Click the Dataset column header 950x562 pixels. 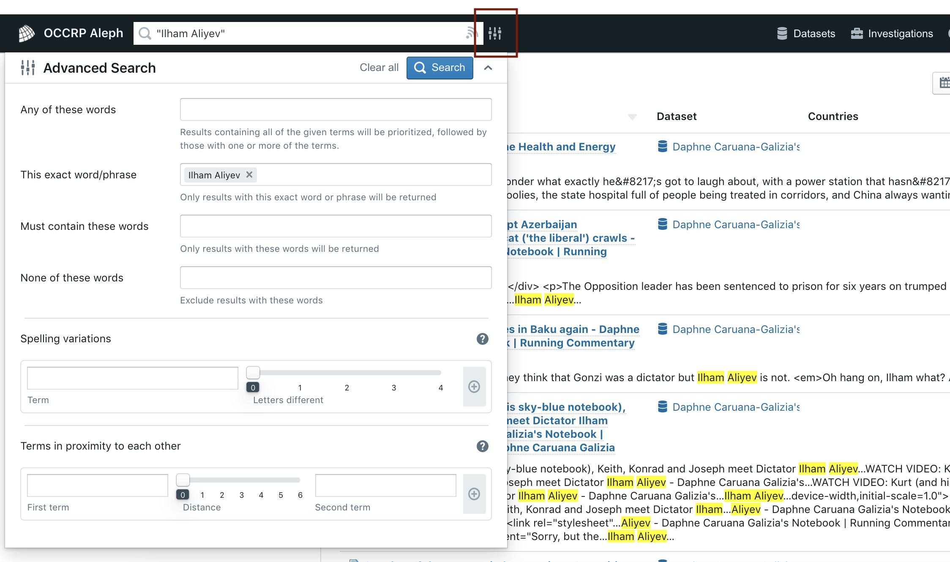pyautogui.click(x=676, y=117)
